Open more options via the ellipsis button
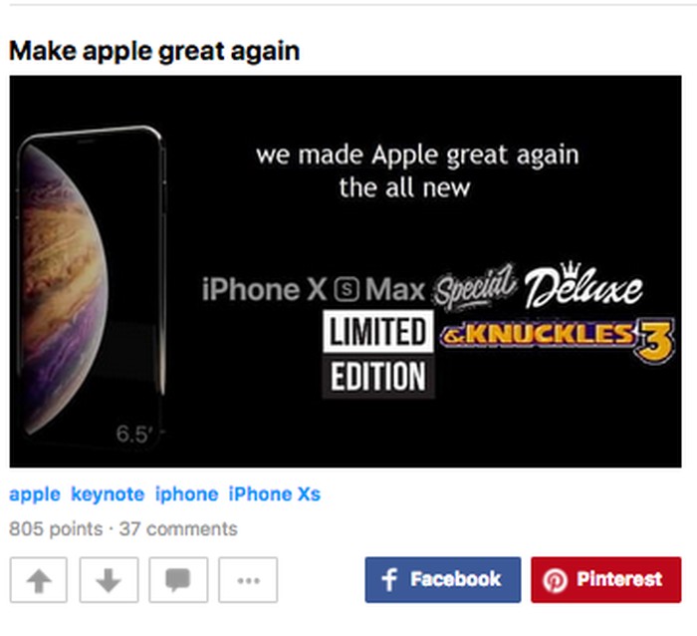 tap(248, 580)
